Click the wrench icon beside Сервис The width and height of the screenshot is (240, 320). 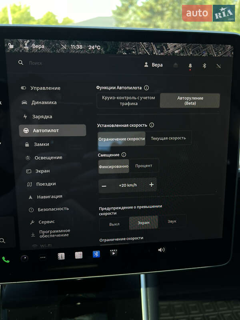coord(32,222)
